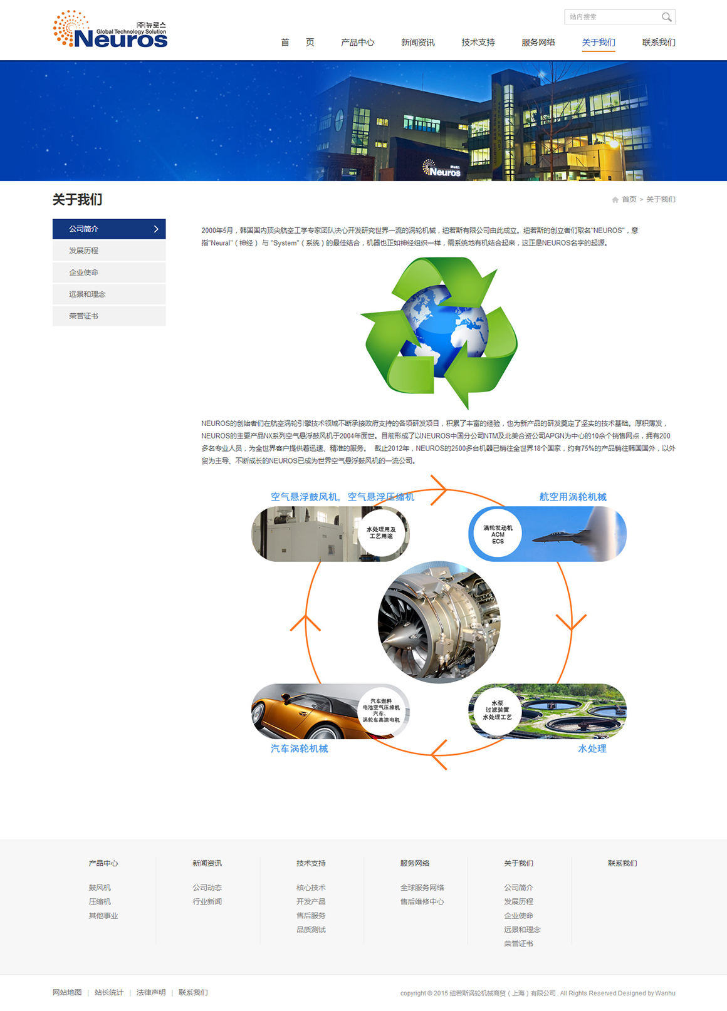Open 远景和理念 in the footer column
This screenshot has height=1011, width=727.
click(522, 930)
